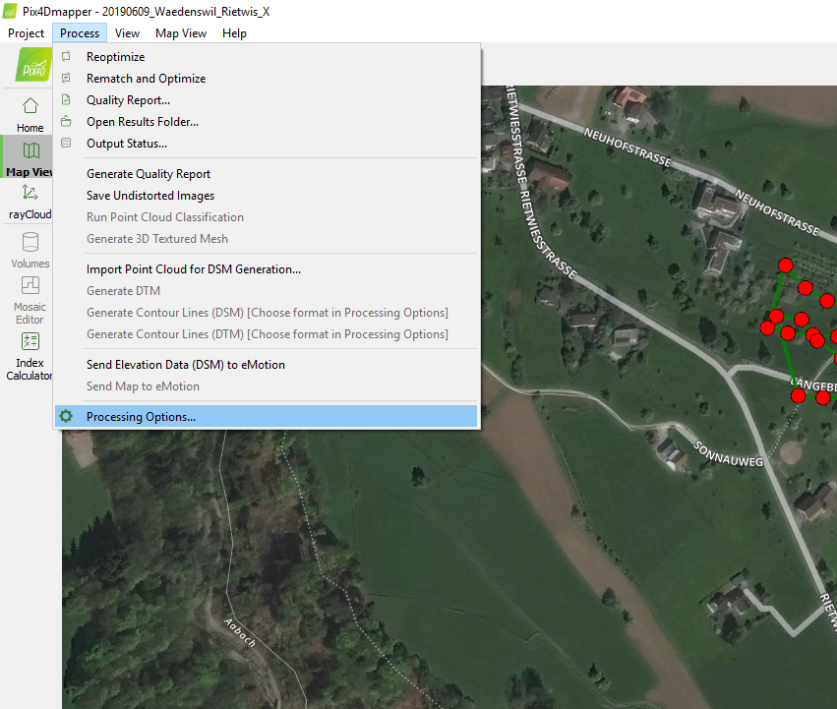The width and height of the screenshot is (837, 709).
Task: Select Rematch and Optimize
Action: (145, 78)
